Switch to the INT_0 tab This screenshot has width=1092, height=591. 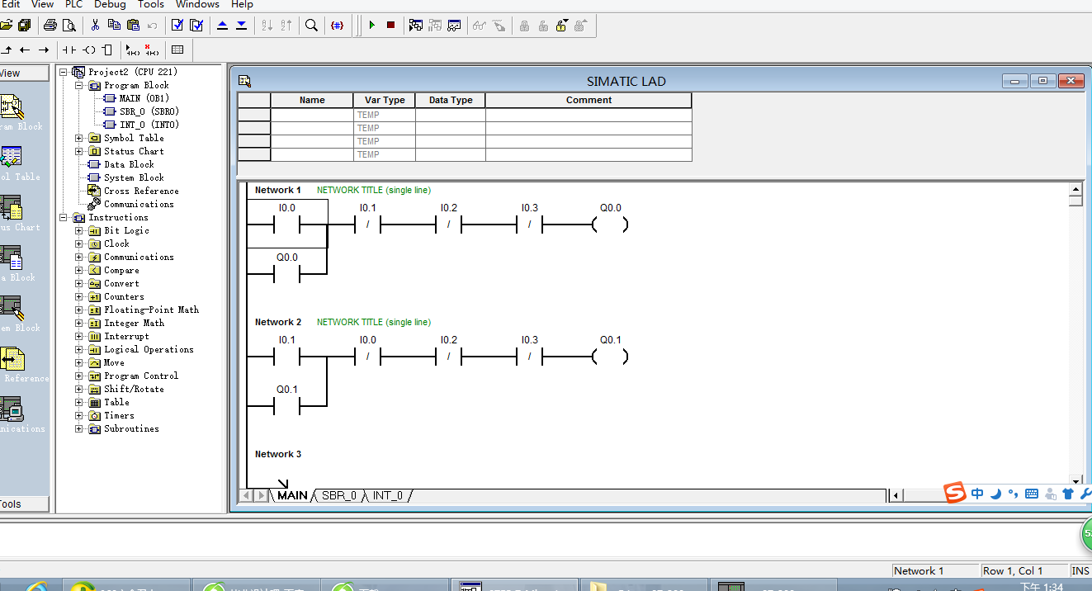[x=387, y=495]
